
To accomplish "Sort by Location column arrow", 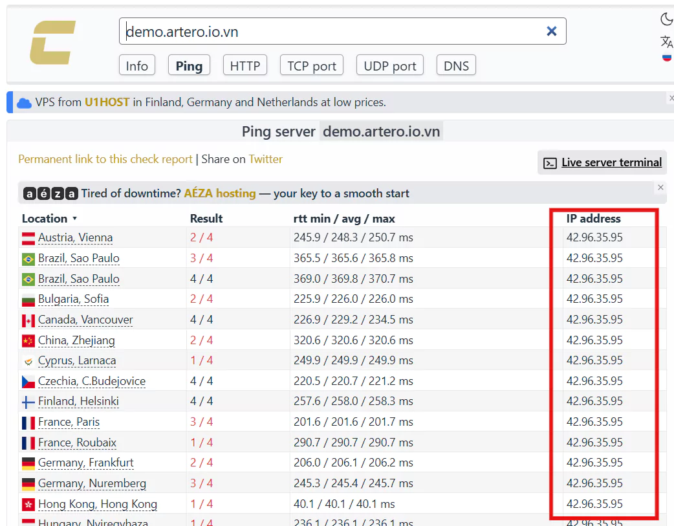I will point(74,219).
